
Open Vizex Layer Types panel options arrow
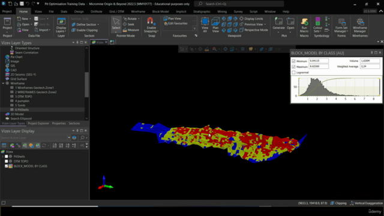[x=73, y=43]
